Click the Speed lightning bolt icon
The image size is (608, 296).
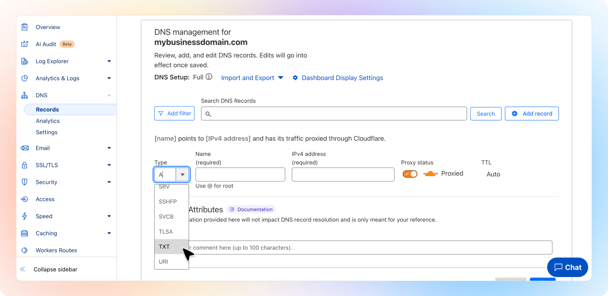tap(24, 216)
